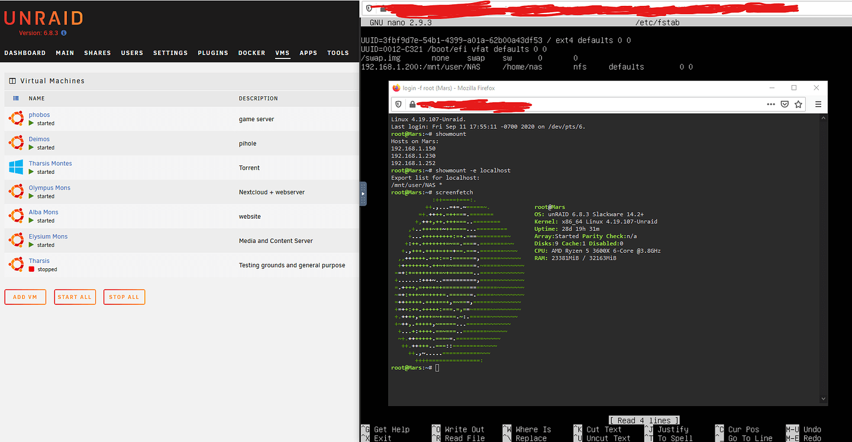Click the Tharsis Montes Windows icon
The width and height of the screenshot is (852, 442).
click(x=16, y=167)
